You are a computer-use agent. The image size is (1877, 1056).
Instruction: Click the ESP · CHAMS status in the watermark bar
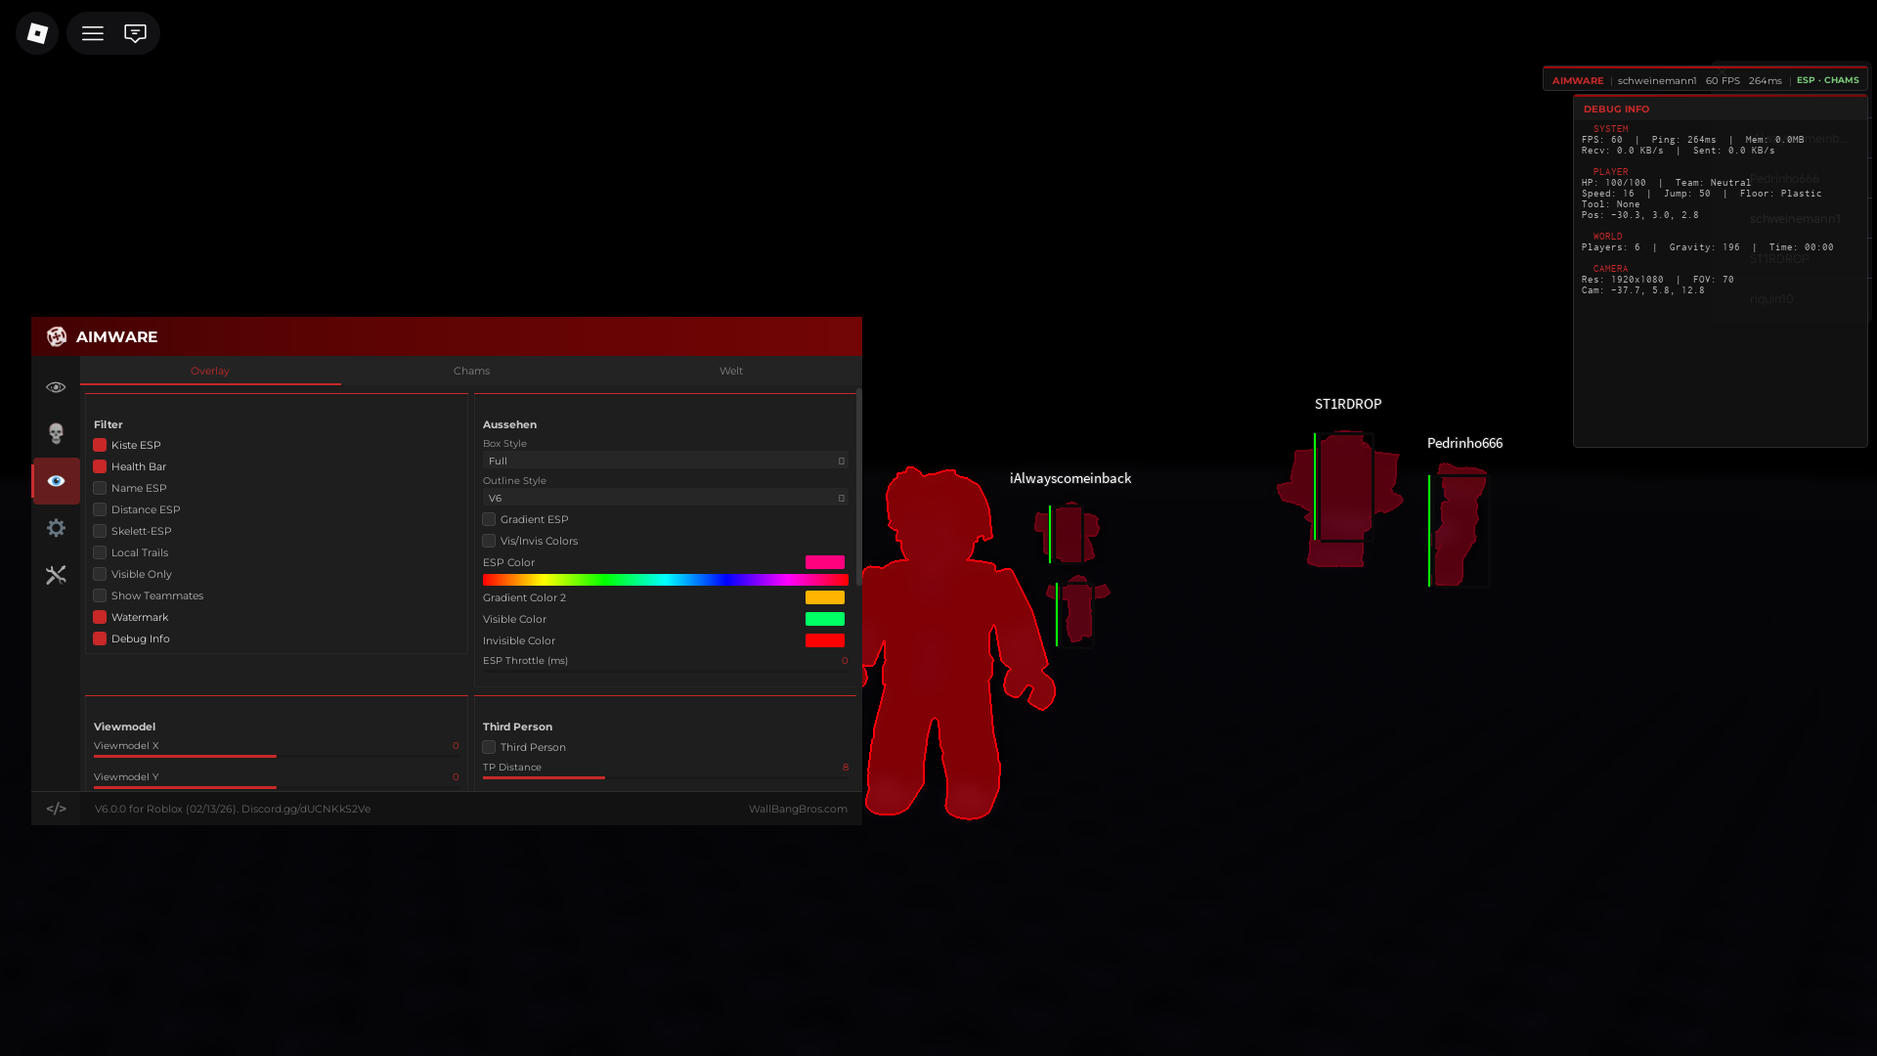(x=1828, y=80)
